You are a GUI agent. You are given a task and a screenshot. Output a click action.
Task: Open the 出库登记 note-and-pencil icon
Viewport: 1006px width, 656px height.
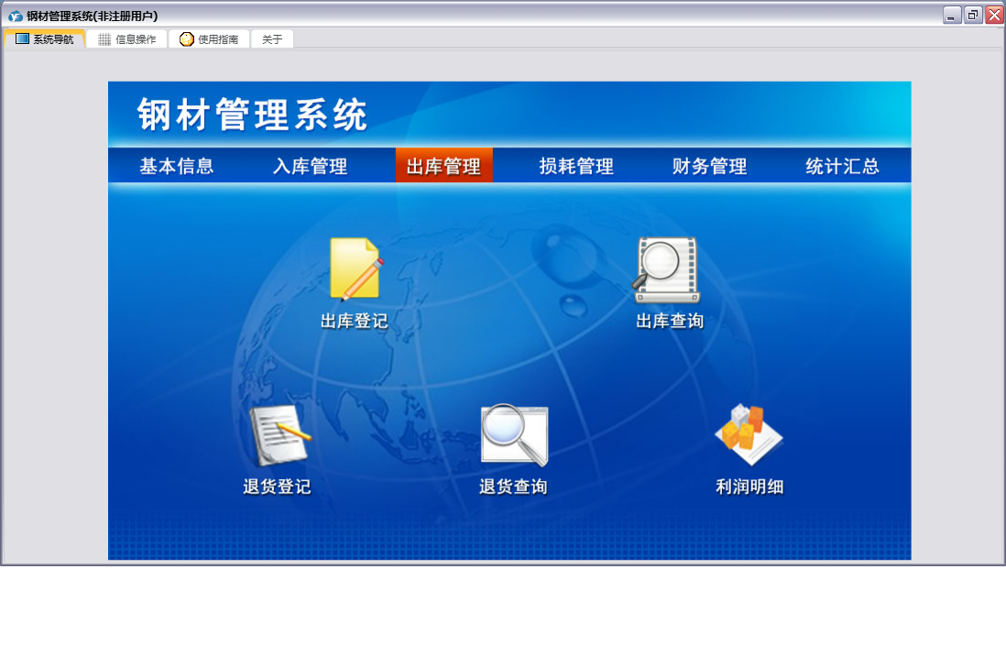pyautogui.click(x=356, y=269)
